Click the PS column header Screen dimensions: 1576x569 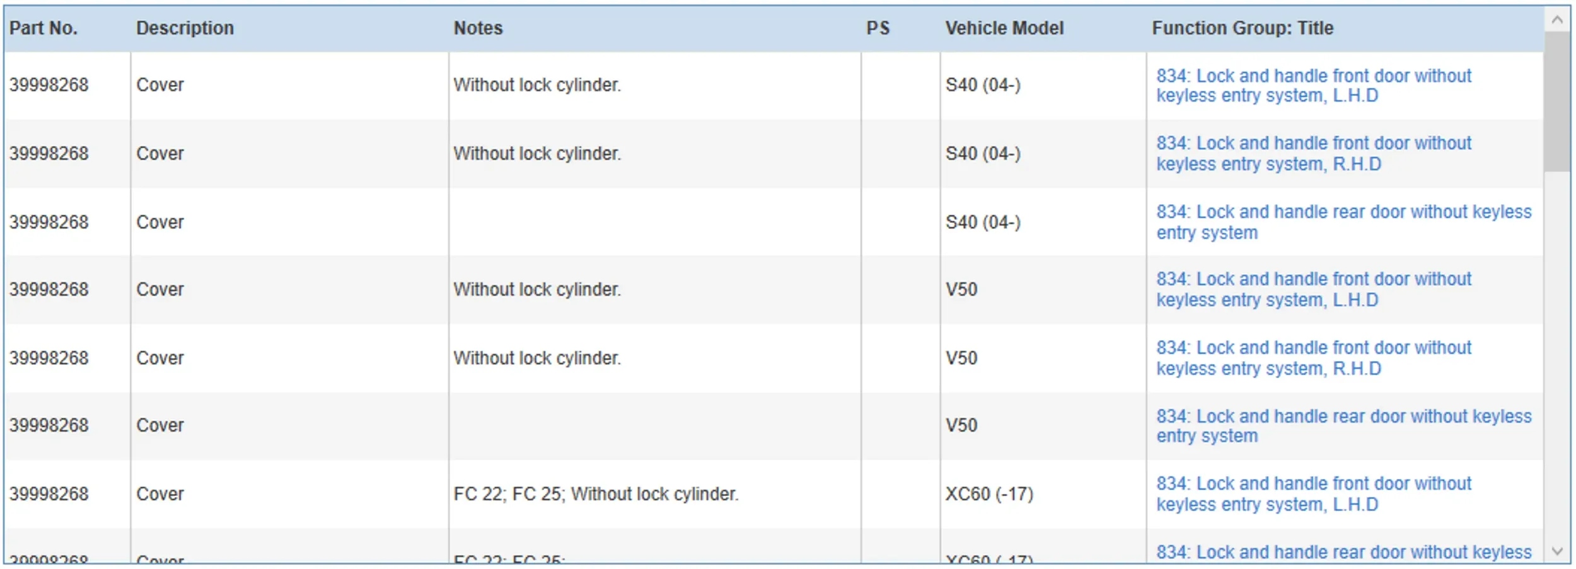coord(878,28)
